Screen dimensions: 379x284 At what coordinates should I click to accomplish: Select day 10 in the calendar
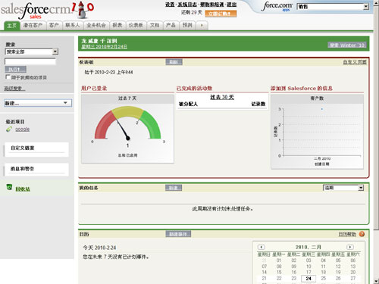coord(309,267)
